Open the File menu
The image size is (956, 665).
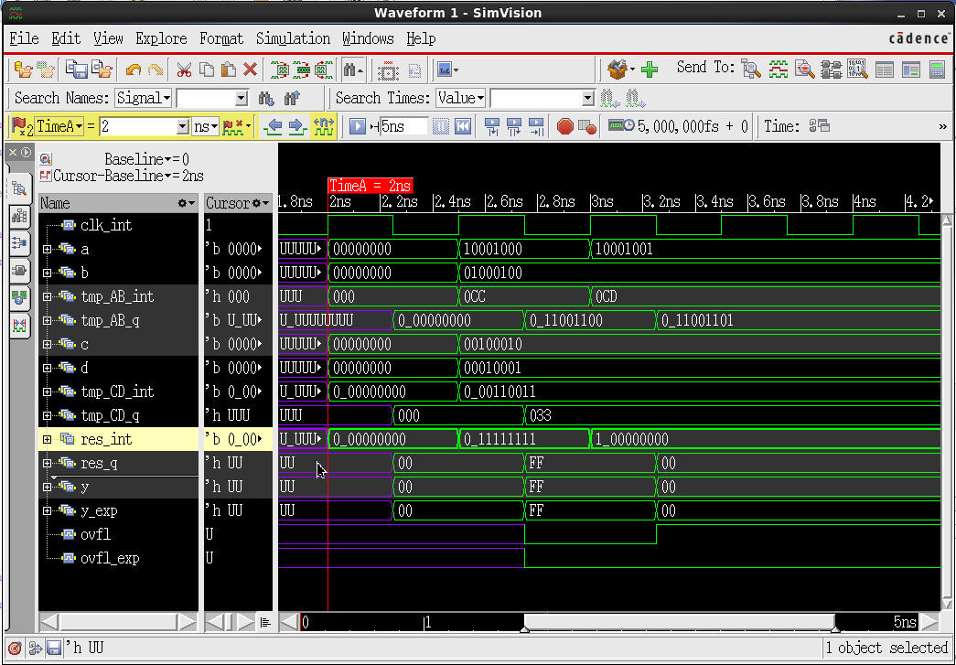pyautogui.click(x=25, y=38)
